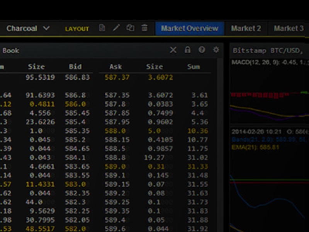Image resolution: width=309 pixels, height=232 pixels.
Task: Open the Market 2 tab
Action: [x=246, y=28]
